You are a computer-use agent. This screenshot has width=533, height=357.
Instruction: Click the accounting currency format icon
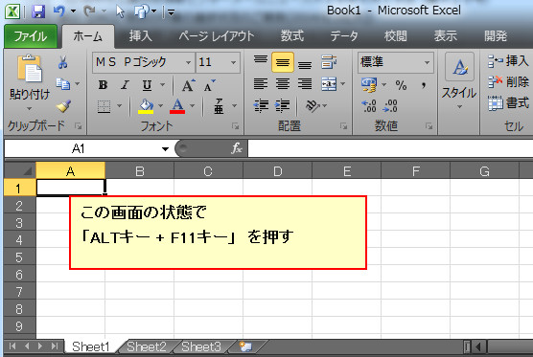(x=369, y=84)
